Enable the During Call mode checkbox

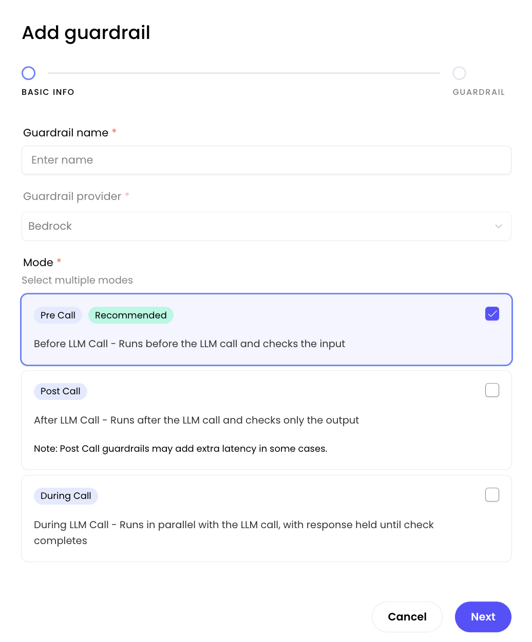click(x=492, y=495)
